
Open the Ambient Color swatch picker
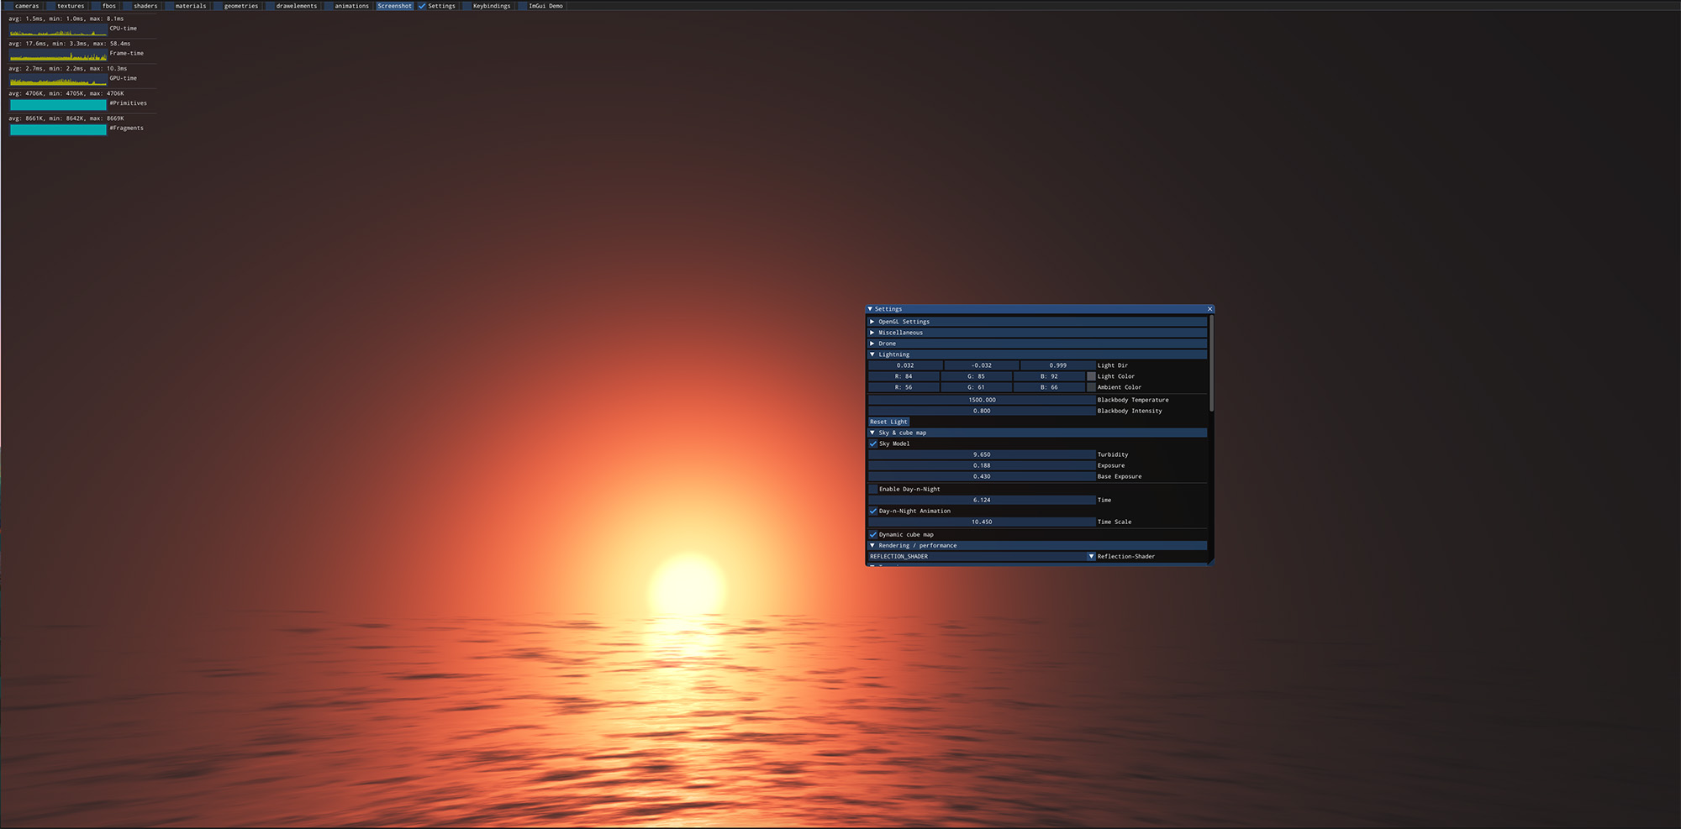pos(1091,387)
